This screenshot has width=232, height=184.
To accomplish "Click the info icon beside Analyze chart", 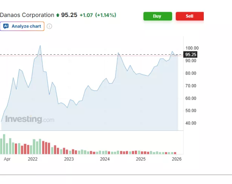I will pos(49,26).
